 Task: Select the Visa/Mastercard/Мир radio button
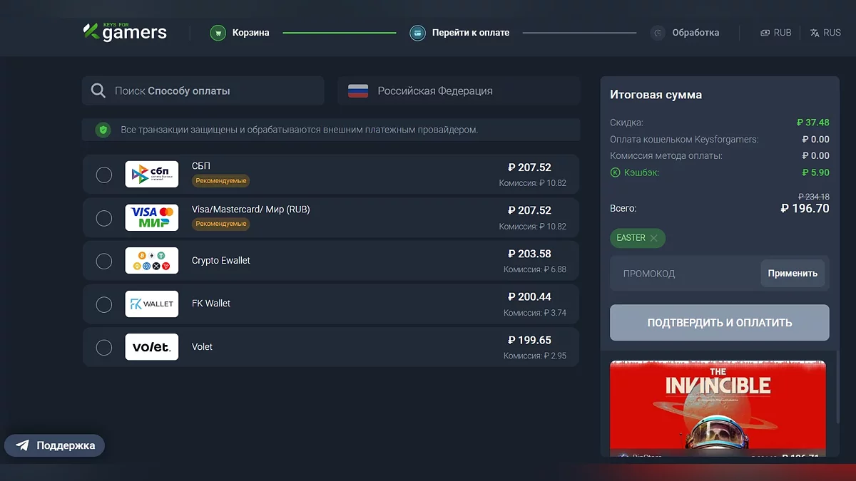pos(103,218)
